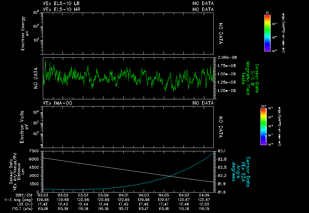Image resolution: width=309 pixels, height=213 pixels.
Task: Click the 82.8 degrees SZA tick
Action: pyautogui.click(x=222, y=159)
